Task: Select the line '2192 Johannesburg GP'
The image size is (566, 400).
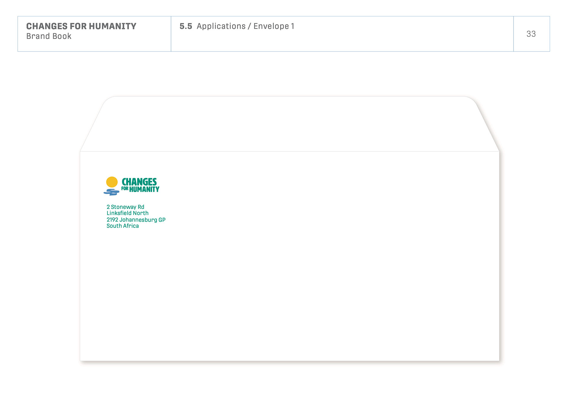Action: [136, 220]
